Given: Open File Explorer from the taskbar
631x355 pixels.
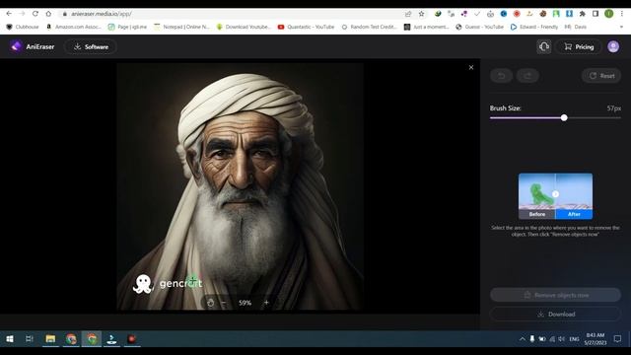Looking at the screenshot, I should click(x=50, y=339).
